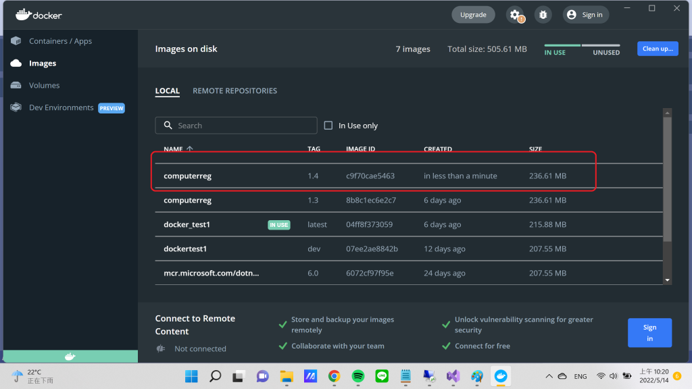Viewport: 692px width, 389px height.
Task: Click IN USE badge on docker_test1
Action: tap(279, 225)
